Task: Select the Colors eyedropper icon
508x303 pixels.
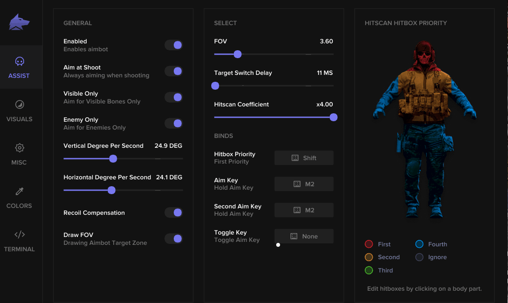Action: [x=19, y=191]
